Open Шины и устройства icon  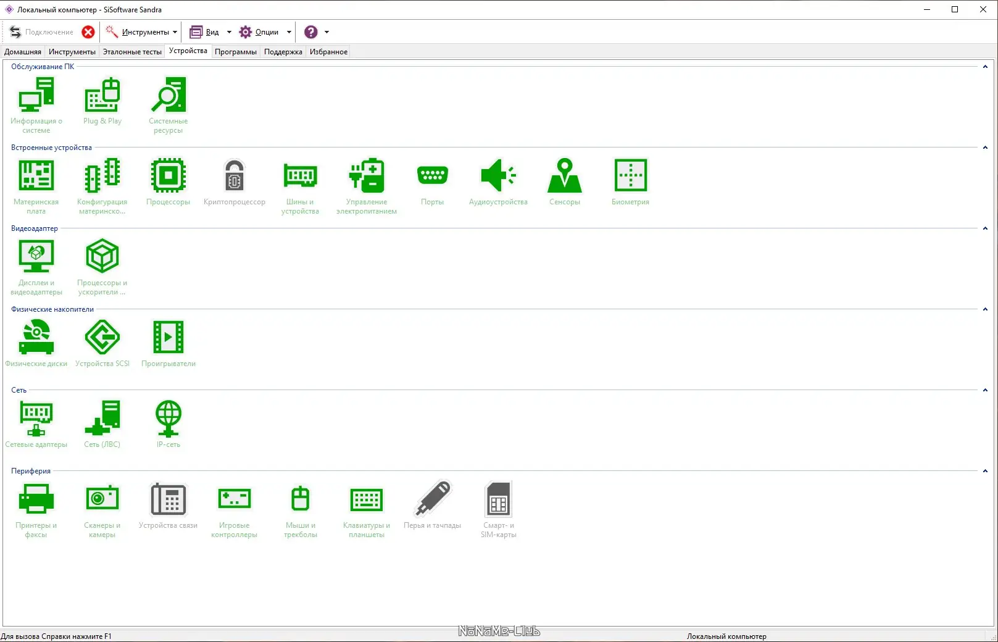[x=301, y=186]
